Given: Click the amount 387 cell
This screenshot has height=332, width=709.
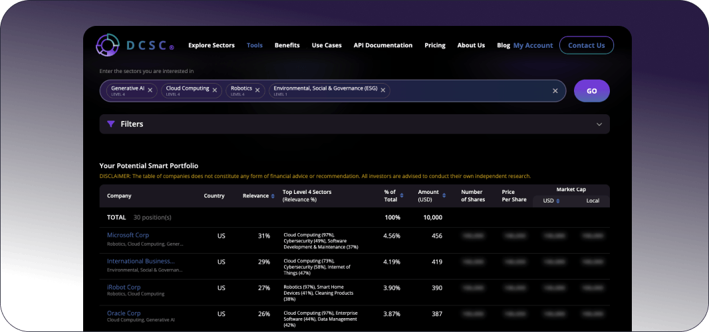Looking at the screenshot, I should tap(437, 314).
